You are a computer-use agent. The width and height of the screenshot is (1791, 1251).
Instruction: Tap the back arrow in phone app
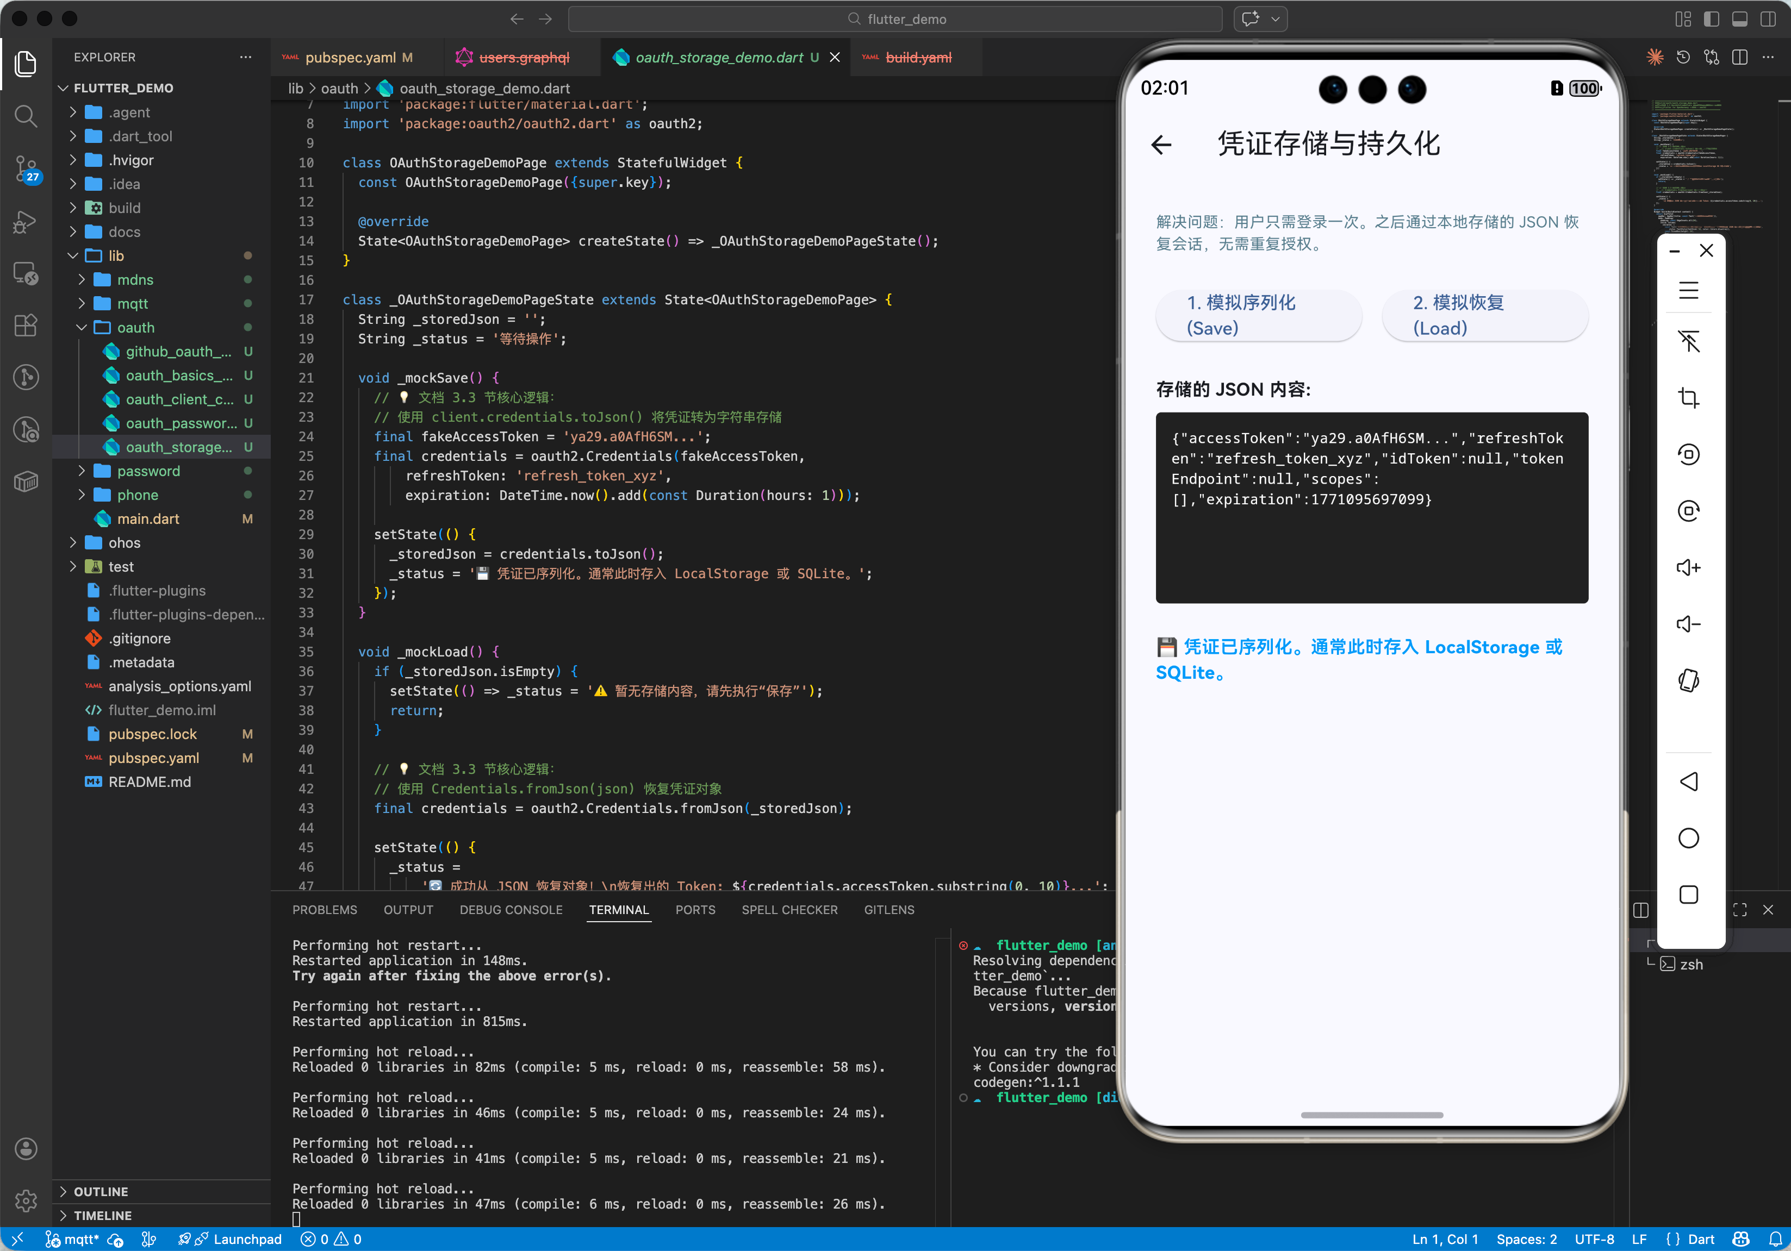[1161, 144]
